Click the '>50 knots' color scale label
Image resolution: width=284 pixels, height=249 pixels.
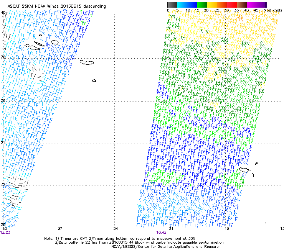(273, 10)
